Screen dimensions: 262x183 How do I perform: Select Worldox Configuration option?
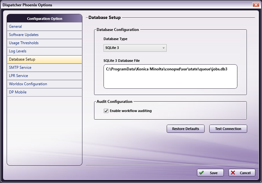click(45, 84)
